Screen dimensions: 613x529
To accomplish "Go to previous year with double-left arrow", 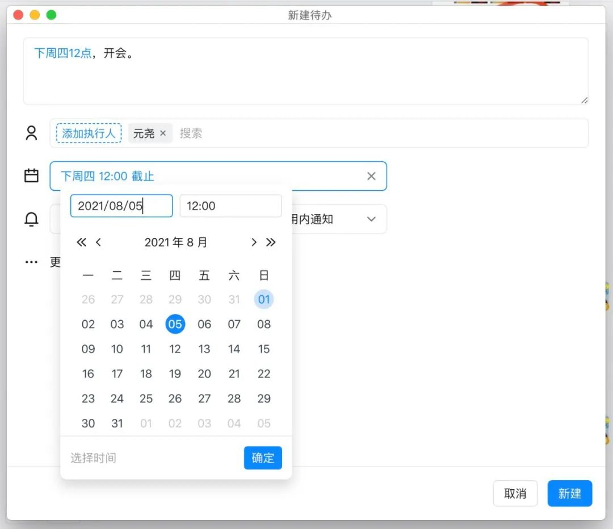I will [x=81, y=242].
